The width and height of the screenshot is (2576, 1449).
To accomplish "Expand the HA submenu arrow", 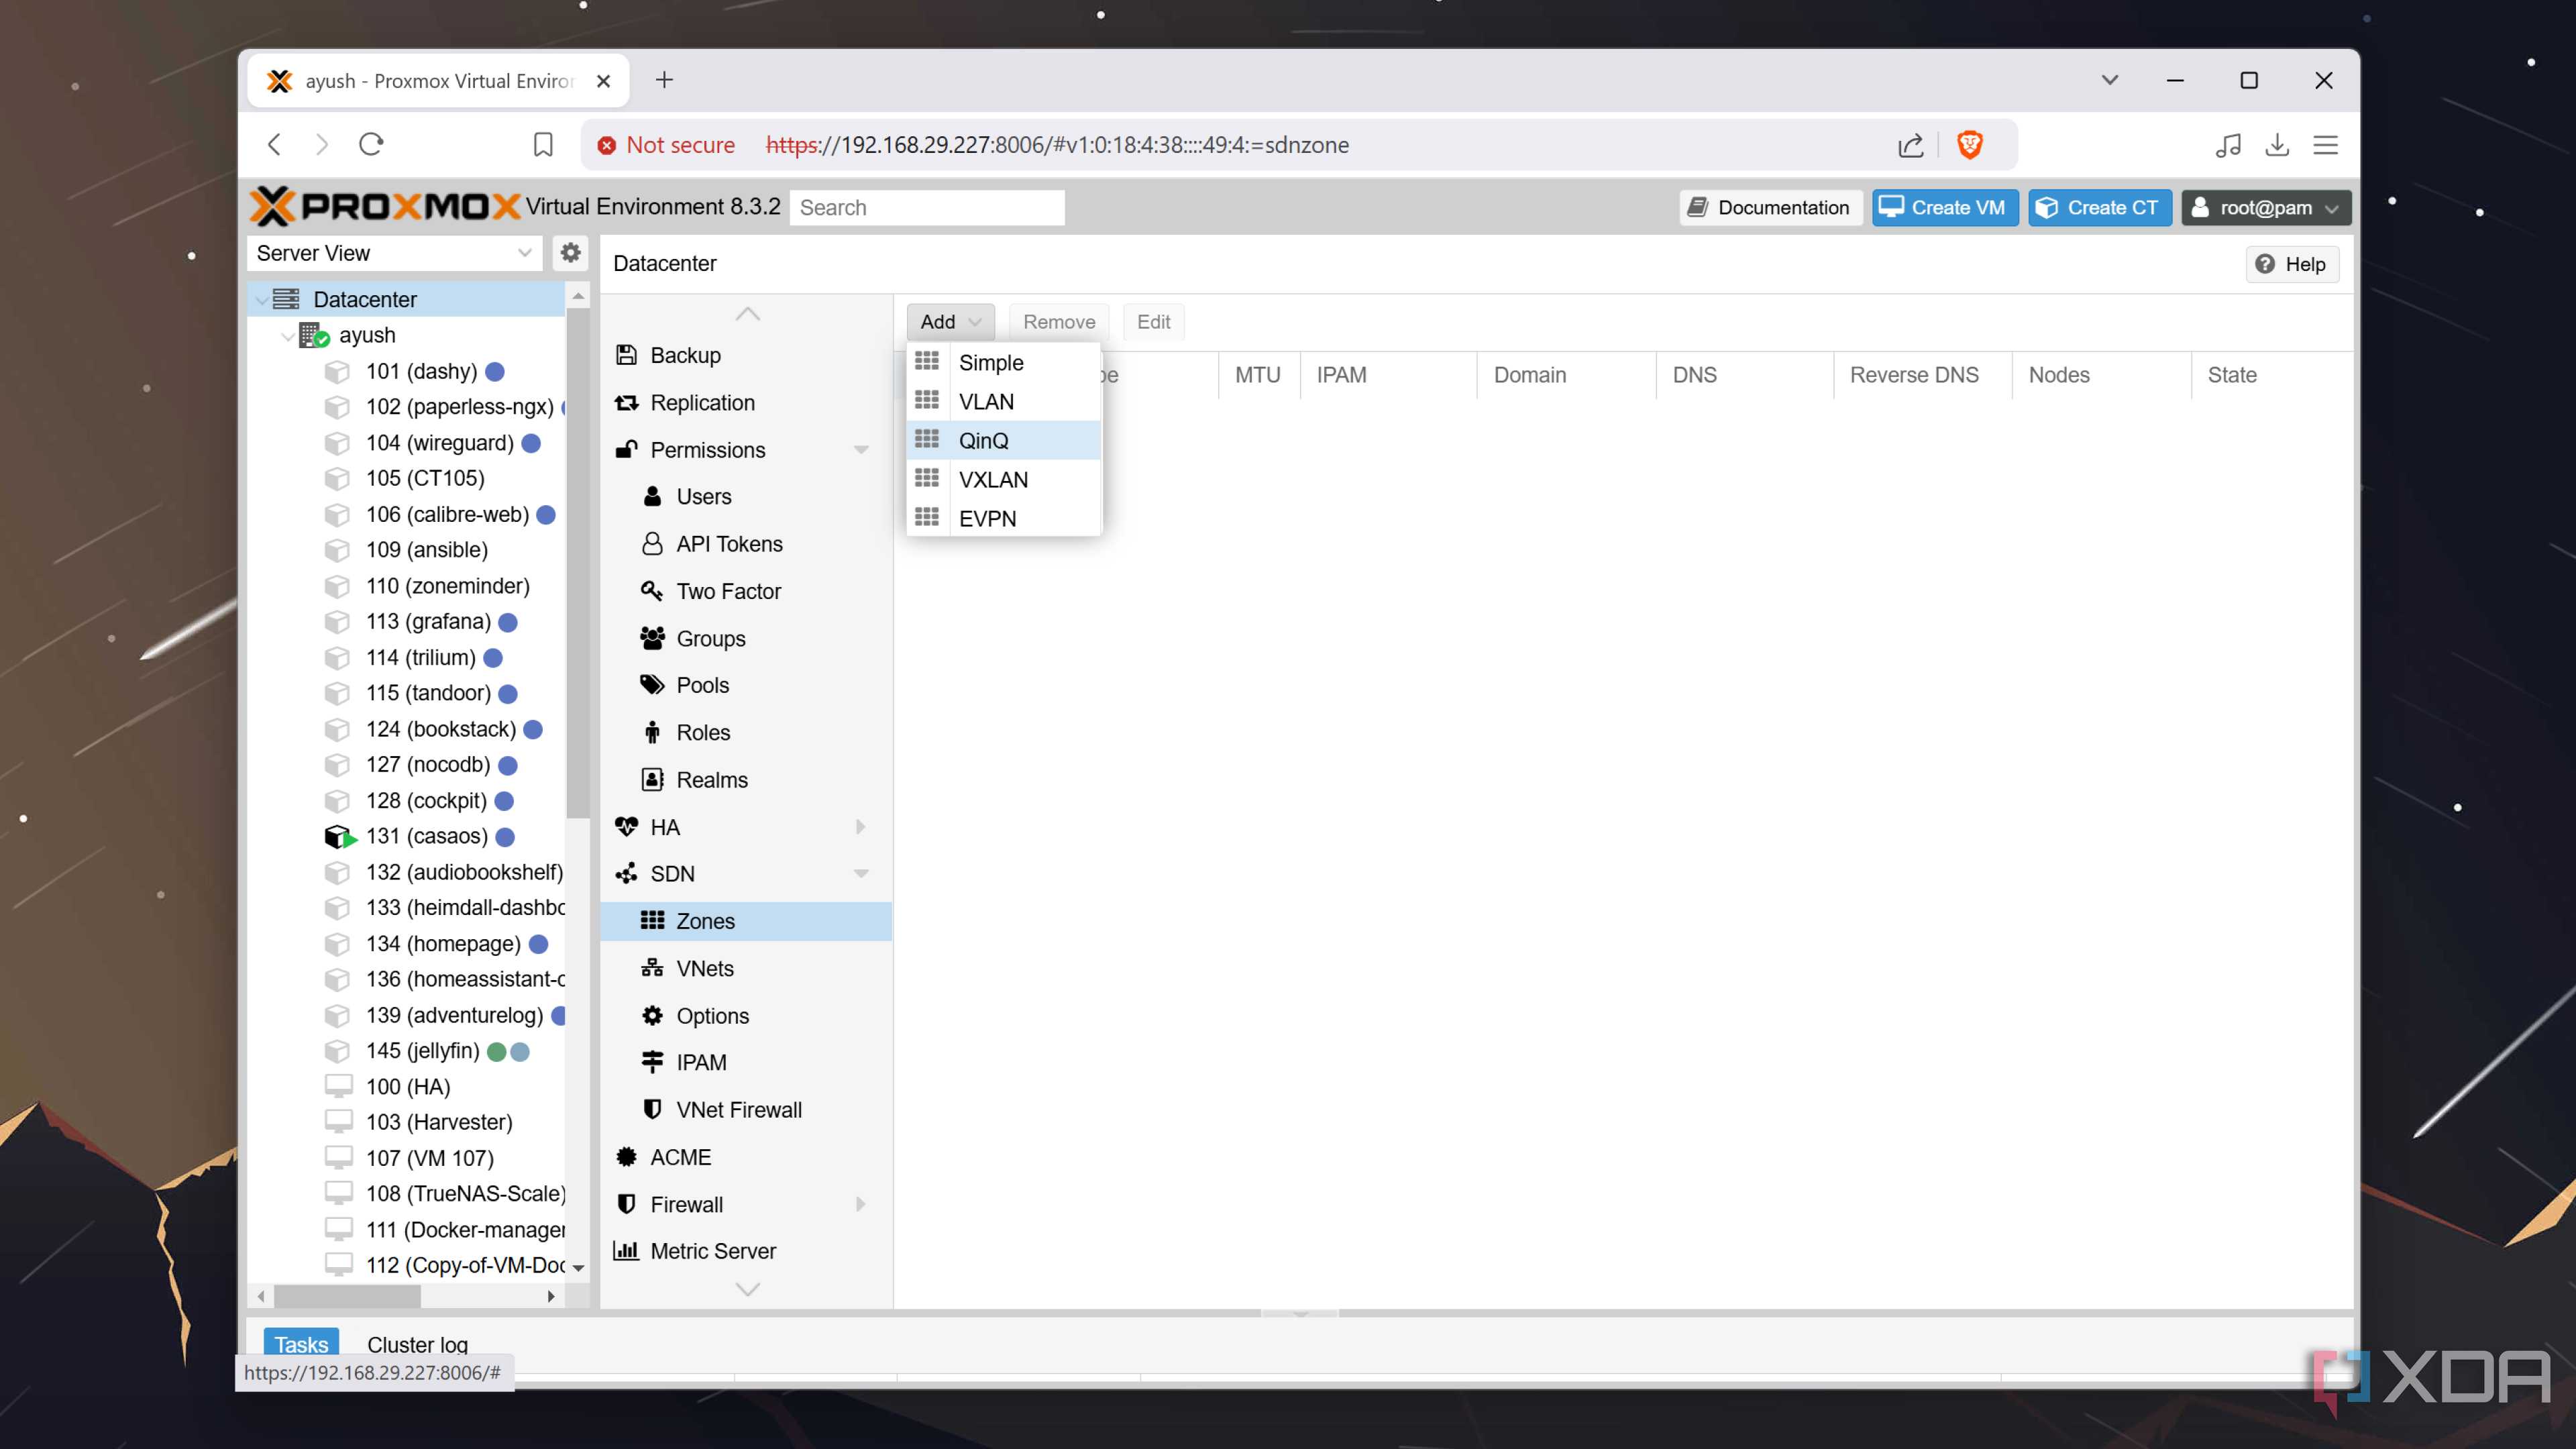I will (x=861, y=827).
